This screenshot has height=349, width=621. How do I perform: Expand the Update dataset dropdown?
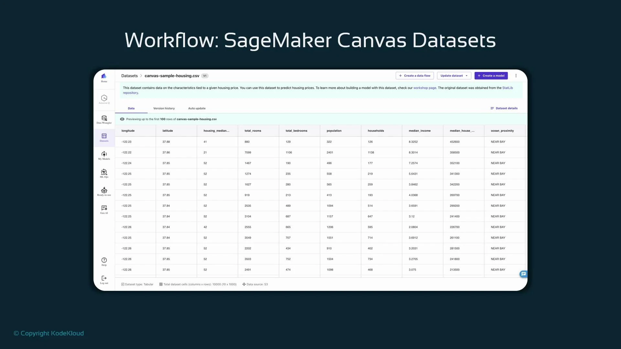pyautogui.click(x=466, y=76)
